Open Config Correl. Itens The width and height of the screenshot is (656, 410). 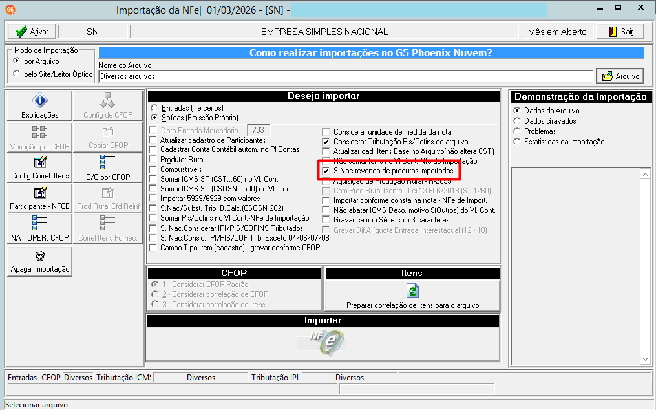tap(39, 167)
